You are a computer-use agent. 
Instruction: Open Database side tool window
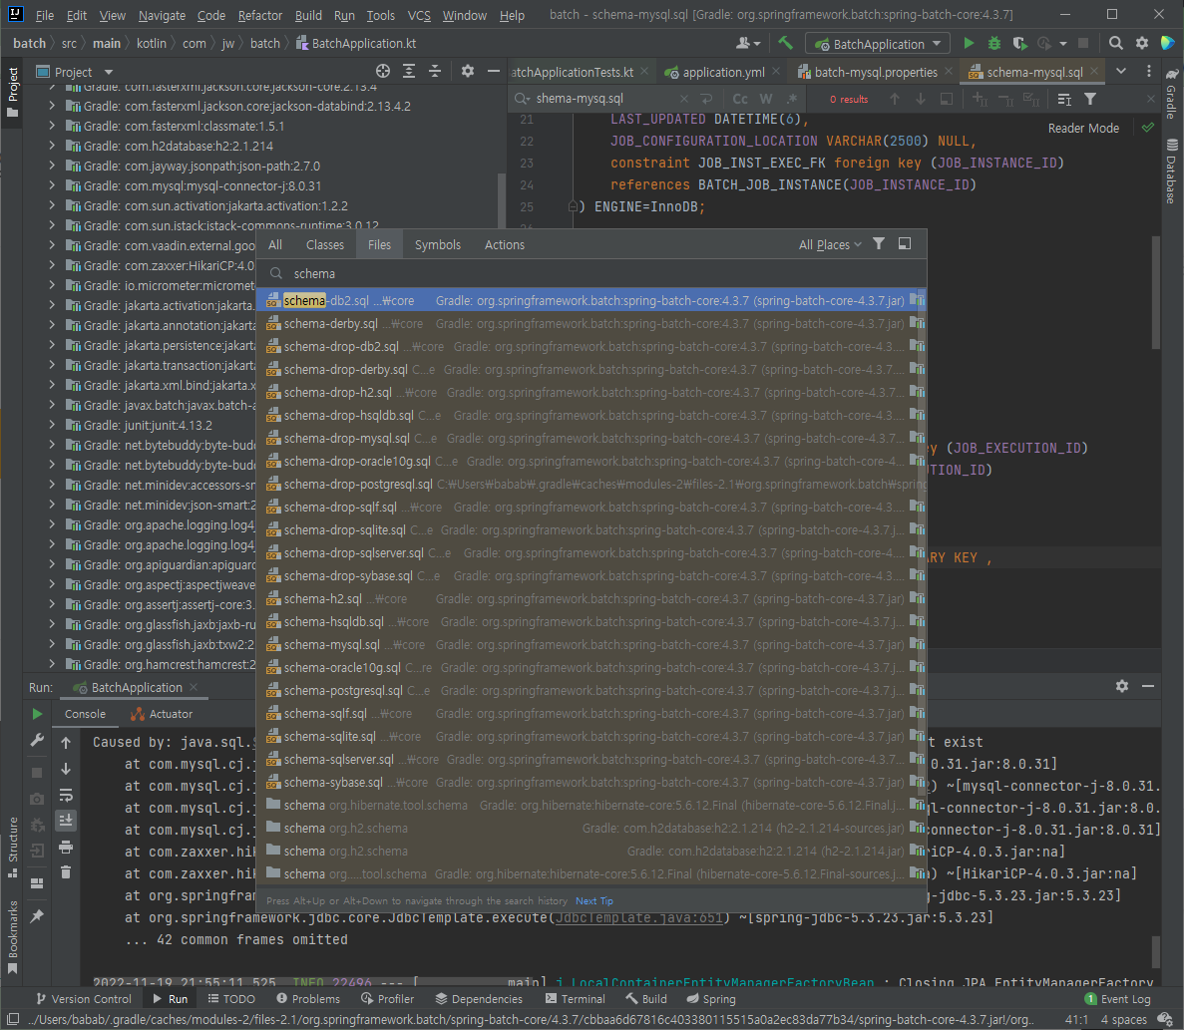(1171, 172)
